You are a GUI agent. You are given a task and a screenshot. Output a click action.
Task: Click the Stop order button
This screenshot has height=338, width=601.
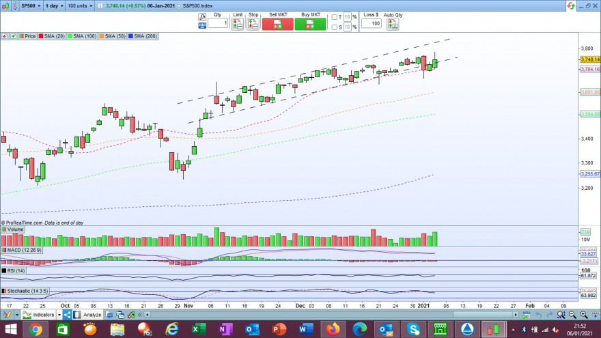click(x=253, y=24)
